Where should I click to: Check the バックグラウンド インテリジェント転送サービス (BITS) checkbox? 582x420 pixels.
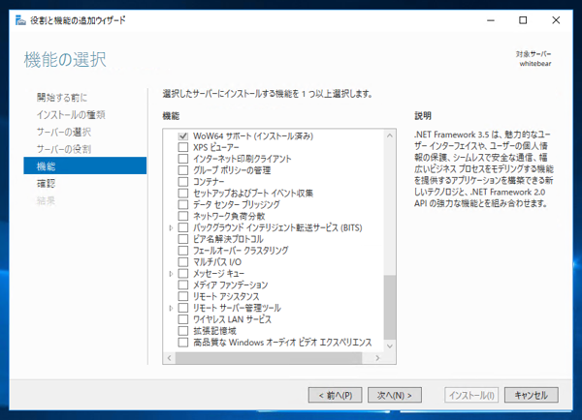pyautogui.click(x=183, y=227)
